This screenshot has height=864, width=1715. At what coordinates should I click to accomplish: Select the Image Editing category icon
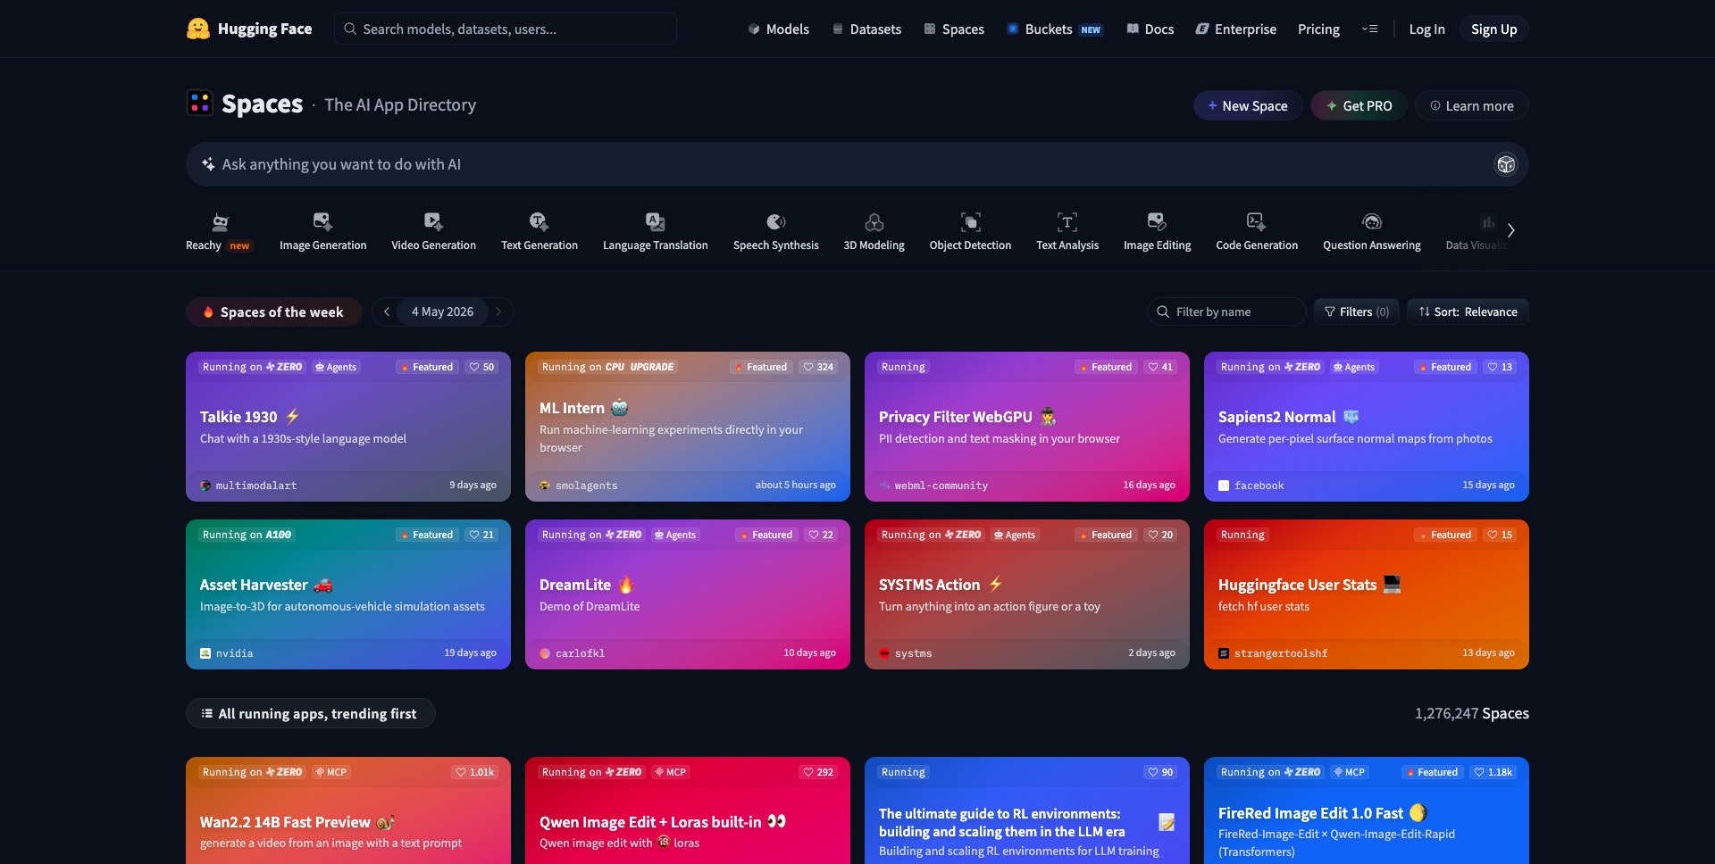click(x=1157, y=221)
